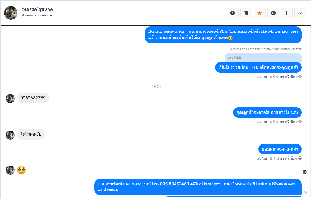Screen dimensions: 311x199
Task: Toggle the orange star follow-up icon
Action: [x=260, y=13]
